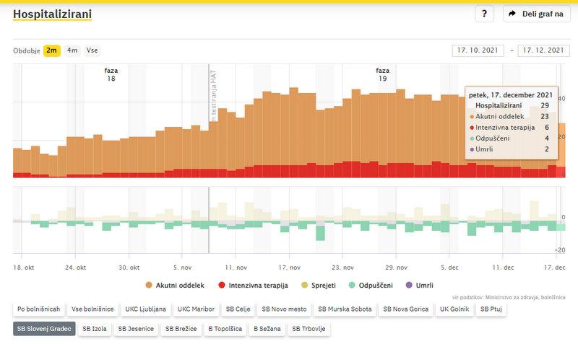Select the Vse period option
This screenshot has width=578, height=344.
coord(92,50)
